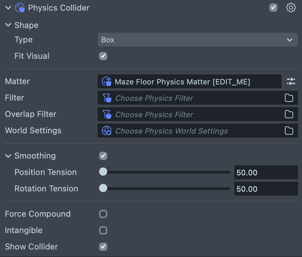Browse folder for Filter field
Viewport: 302px width, 257px height.
point(289,98)
